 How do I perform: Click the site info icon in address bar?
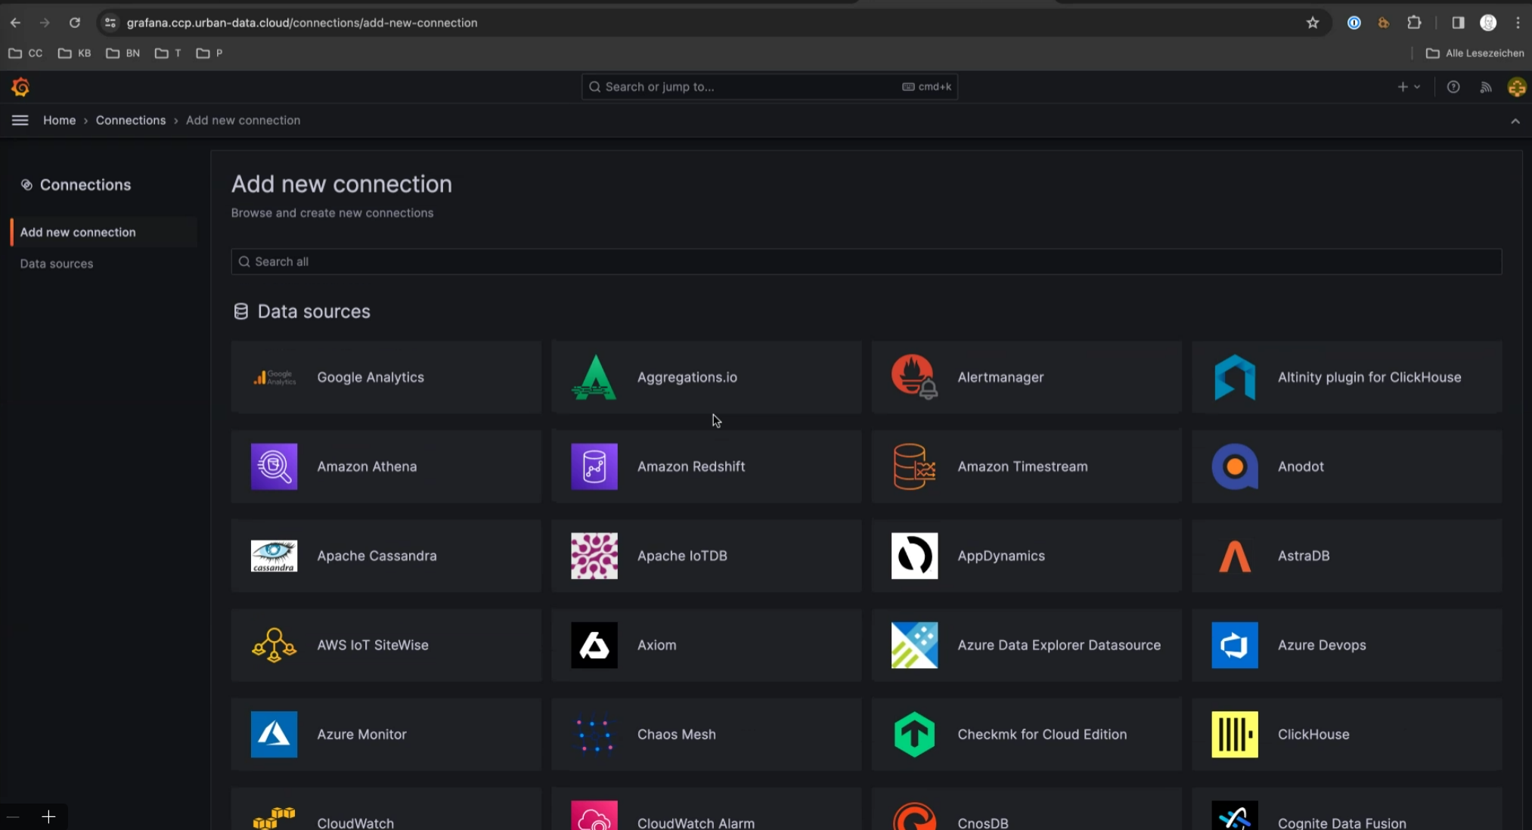pos(110,23)
